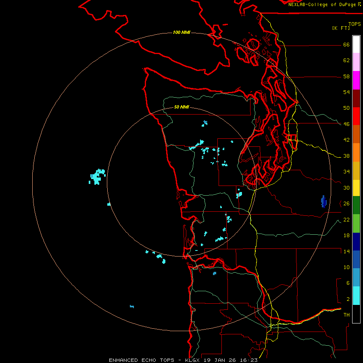Select the 30 scale label
Screen dimensions: 363x363
pos(346,188)
